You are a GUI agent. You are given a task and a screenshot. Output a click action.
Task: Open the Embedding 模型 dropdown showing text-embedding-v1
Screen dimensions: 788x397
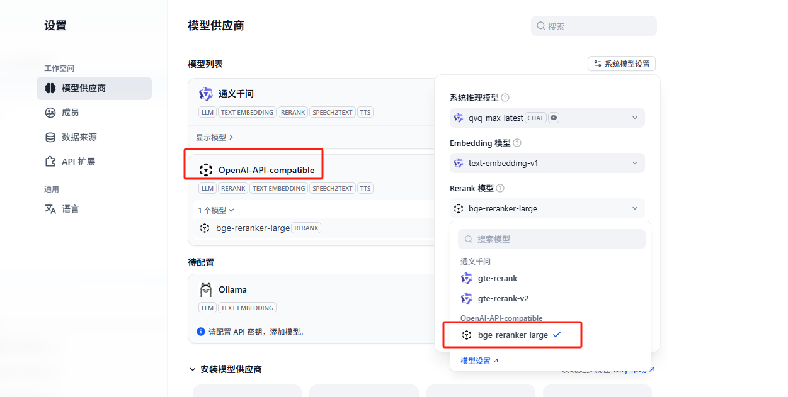(547, 163)
